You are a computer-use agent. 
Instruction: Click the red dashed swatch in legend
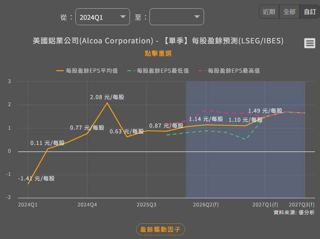(x=202, y=71)
